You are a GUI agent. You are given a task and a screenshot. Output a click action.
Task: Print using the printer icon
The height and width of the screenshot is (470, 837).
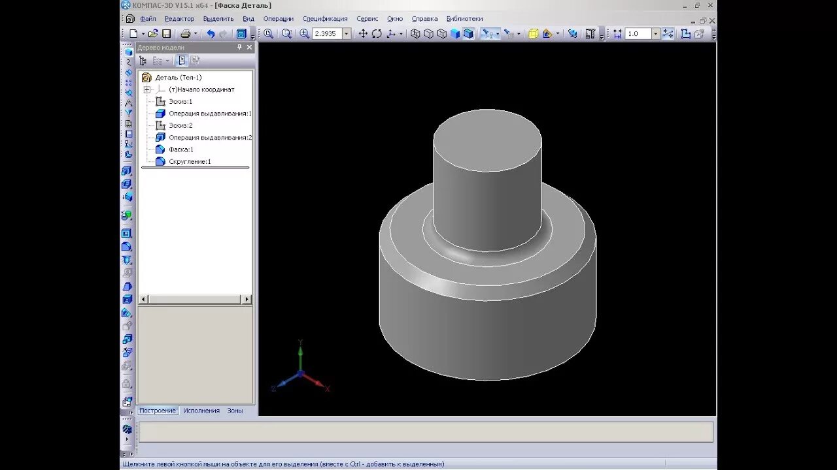(x=186, y=33)
